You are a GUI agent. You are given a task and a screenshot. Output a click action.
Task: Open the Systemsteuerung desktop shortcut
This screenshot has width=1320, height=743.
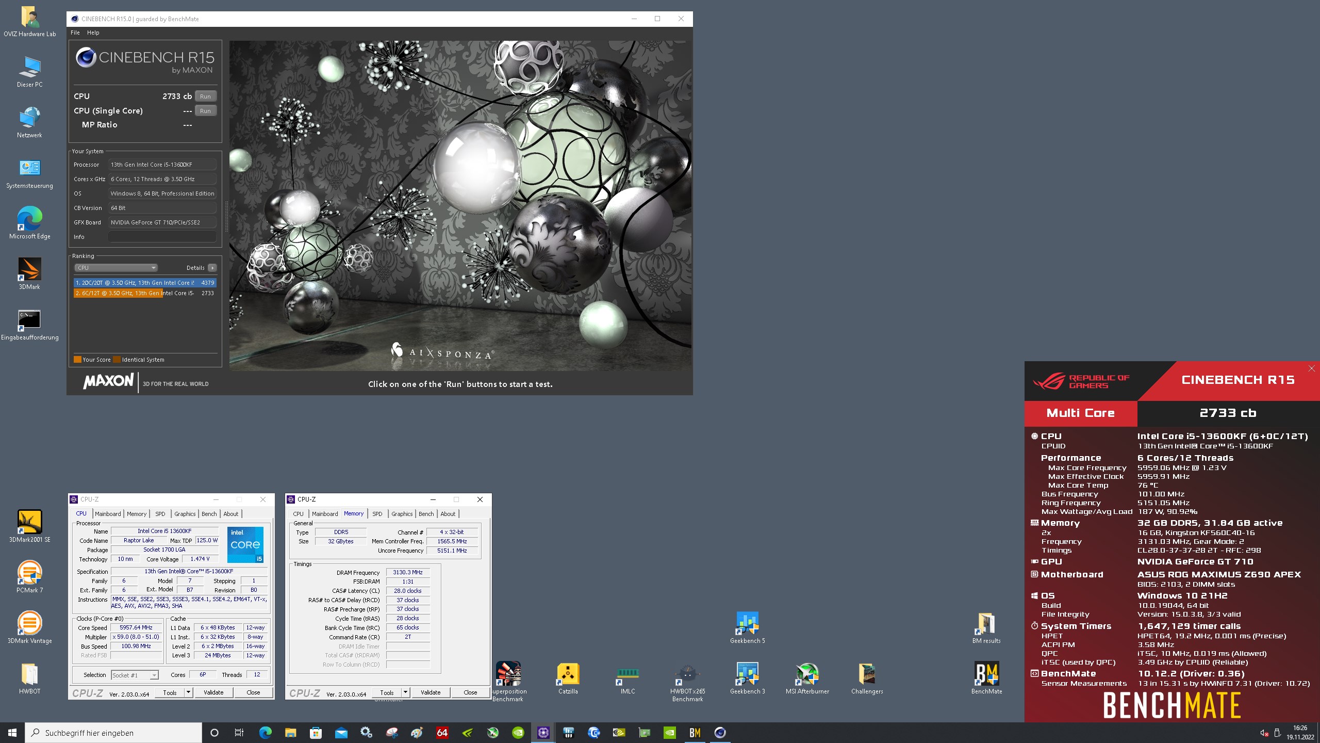tap(29, 173)
